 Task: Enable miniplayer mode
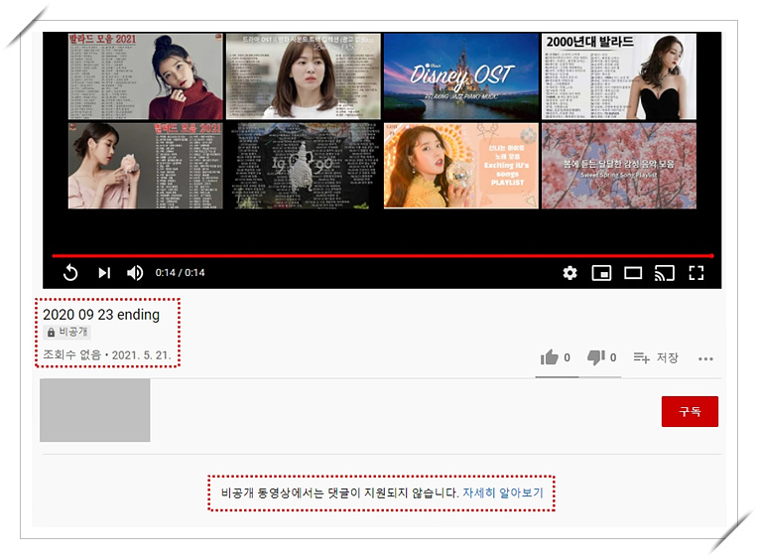pyautogui.click(x=601, y=273)
